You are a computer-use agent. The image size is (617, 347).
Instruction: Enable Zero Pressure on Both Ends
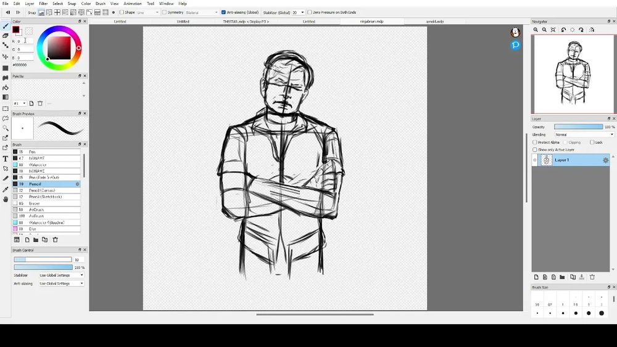[x=310, y=12]
